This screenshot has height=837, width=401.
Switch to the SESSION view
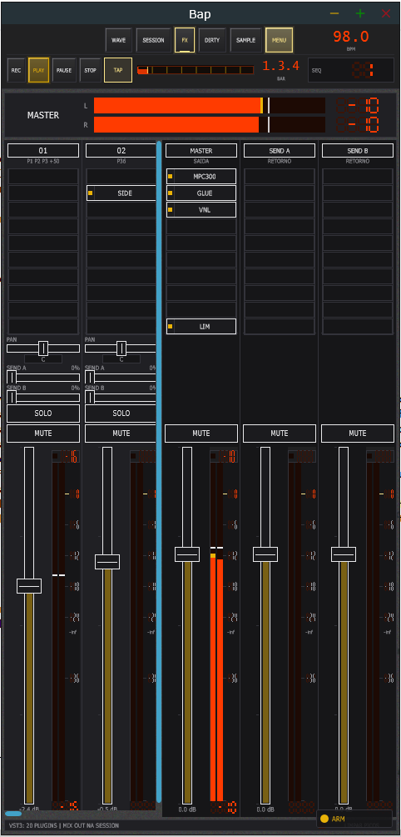[x=153, y=40]
